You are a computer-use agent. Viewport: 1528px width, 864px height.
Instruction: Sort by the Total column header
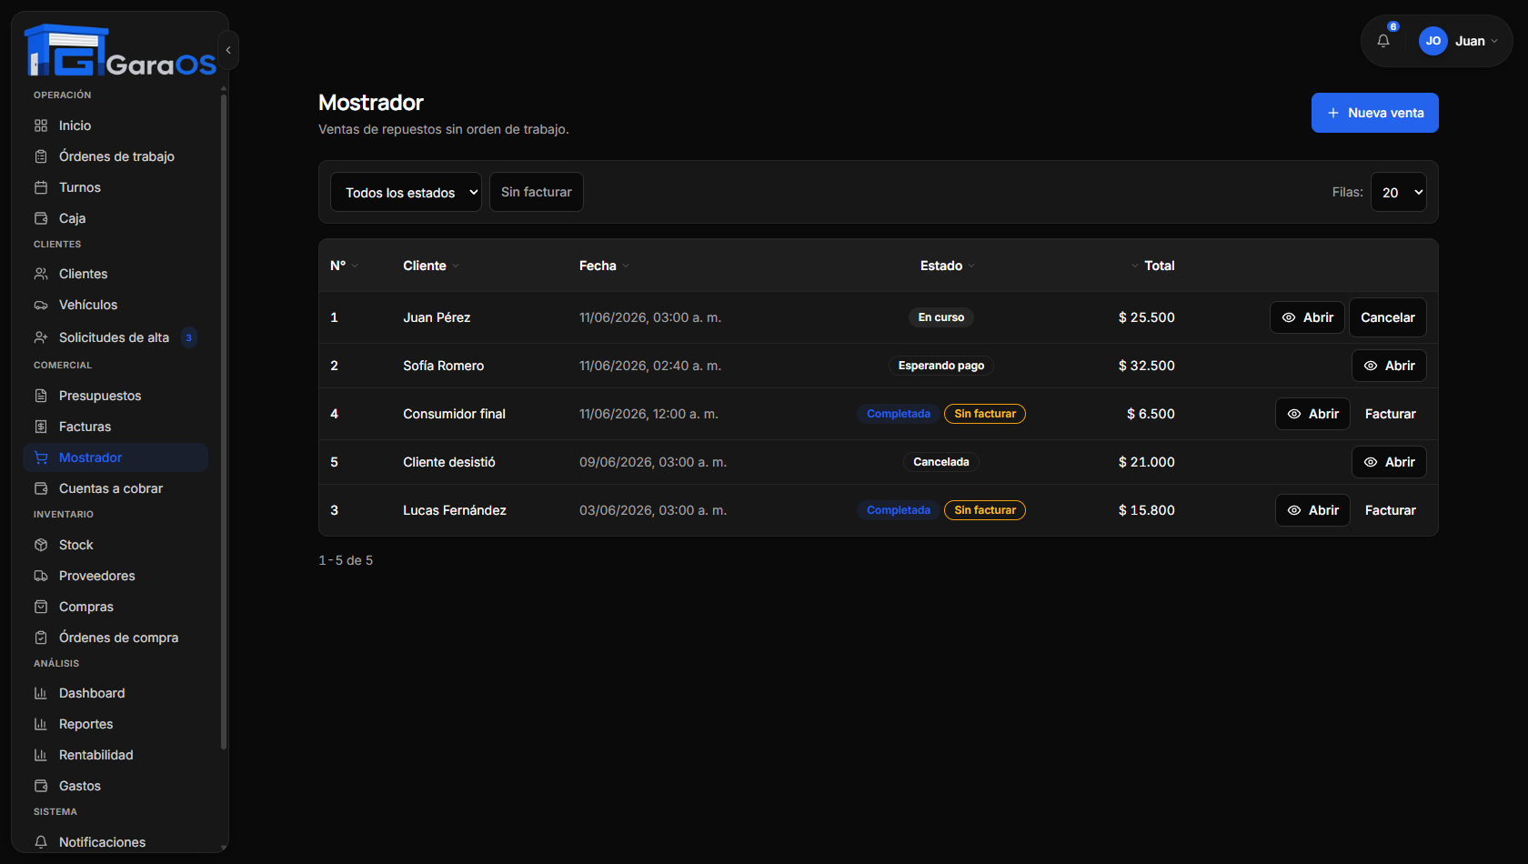(1152, 266)
